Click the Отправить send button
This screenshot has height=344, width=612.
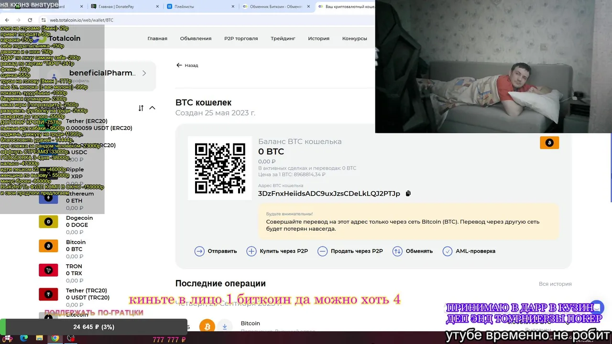[216, 251]
